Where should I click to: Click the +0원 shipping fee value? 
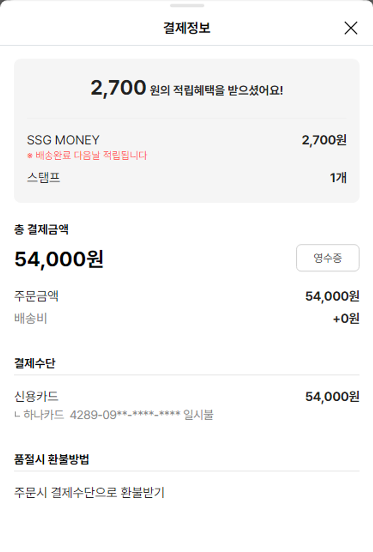(x=346, y=319)
